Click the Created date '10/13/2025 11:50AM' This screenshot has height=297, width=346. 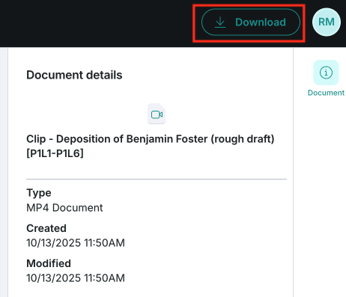coord(76,242)
